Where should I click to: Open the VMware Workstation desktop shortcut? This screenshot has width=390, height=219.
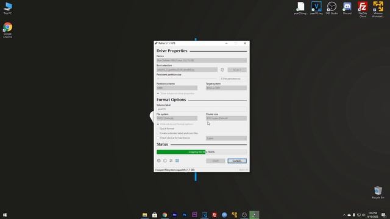[378, 10]
